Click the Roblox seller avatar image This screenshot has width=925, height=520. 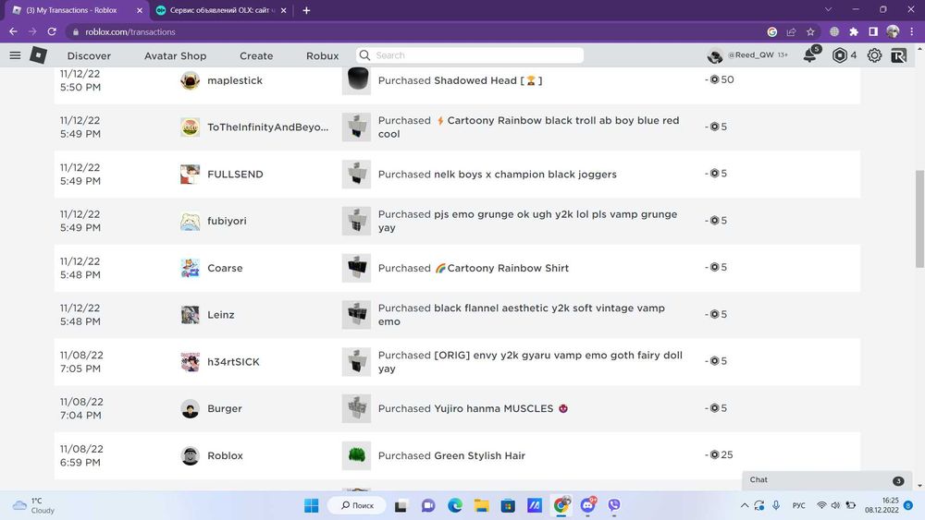(190, 456)
